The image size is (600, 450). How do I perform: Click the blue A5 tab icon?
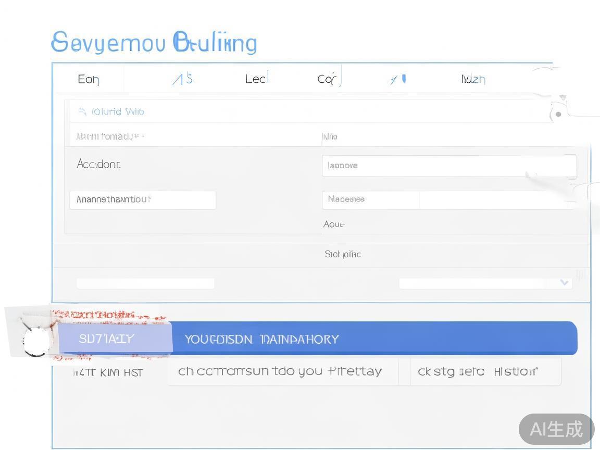click(183, 79)
